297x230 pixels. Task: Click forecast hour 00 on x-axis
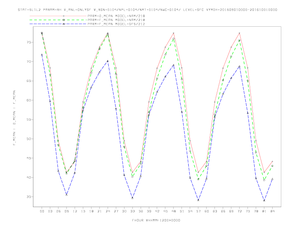point(42,211)
